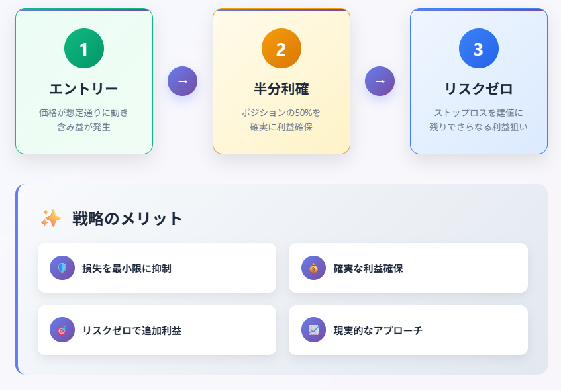Click the 損失を最小限に抑制 benefit card
This screenshot has width=561, height=390.
coord(157,268)
